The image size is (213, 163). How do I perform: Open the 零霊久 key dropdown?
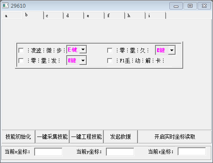[x=172, y=50]
